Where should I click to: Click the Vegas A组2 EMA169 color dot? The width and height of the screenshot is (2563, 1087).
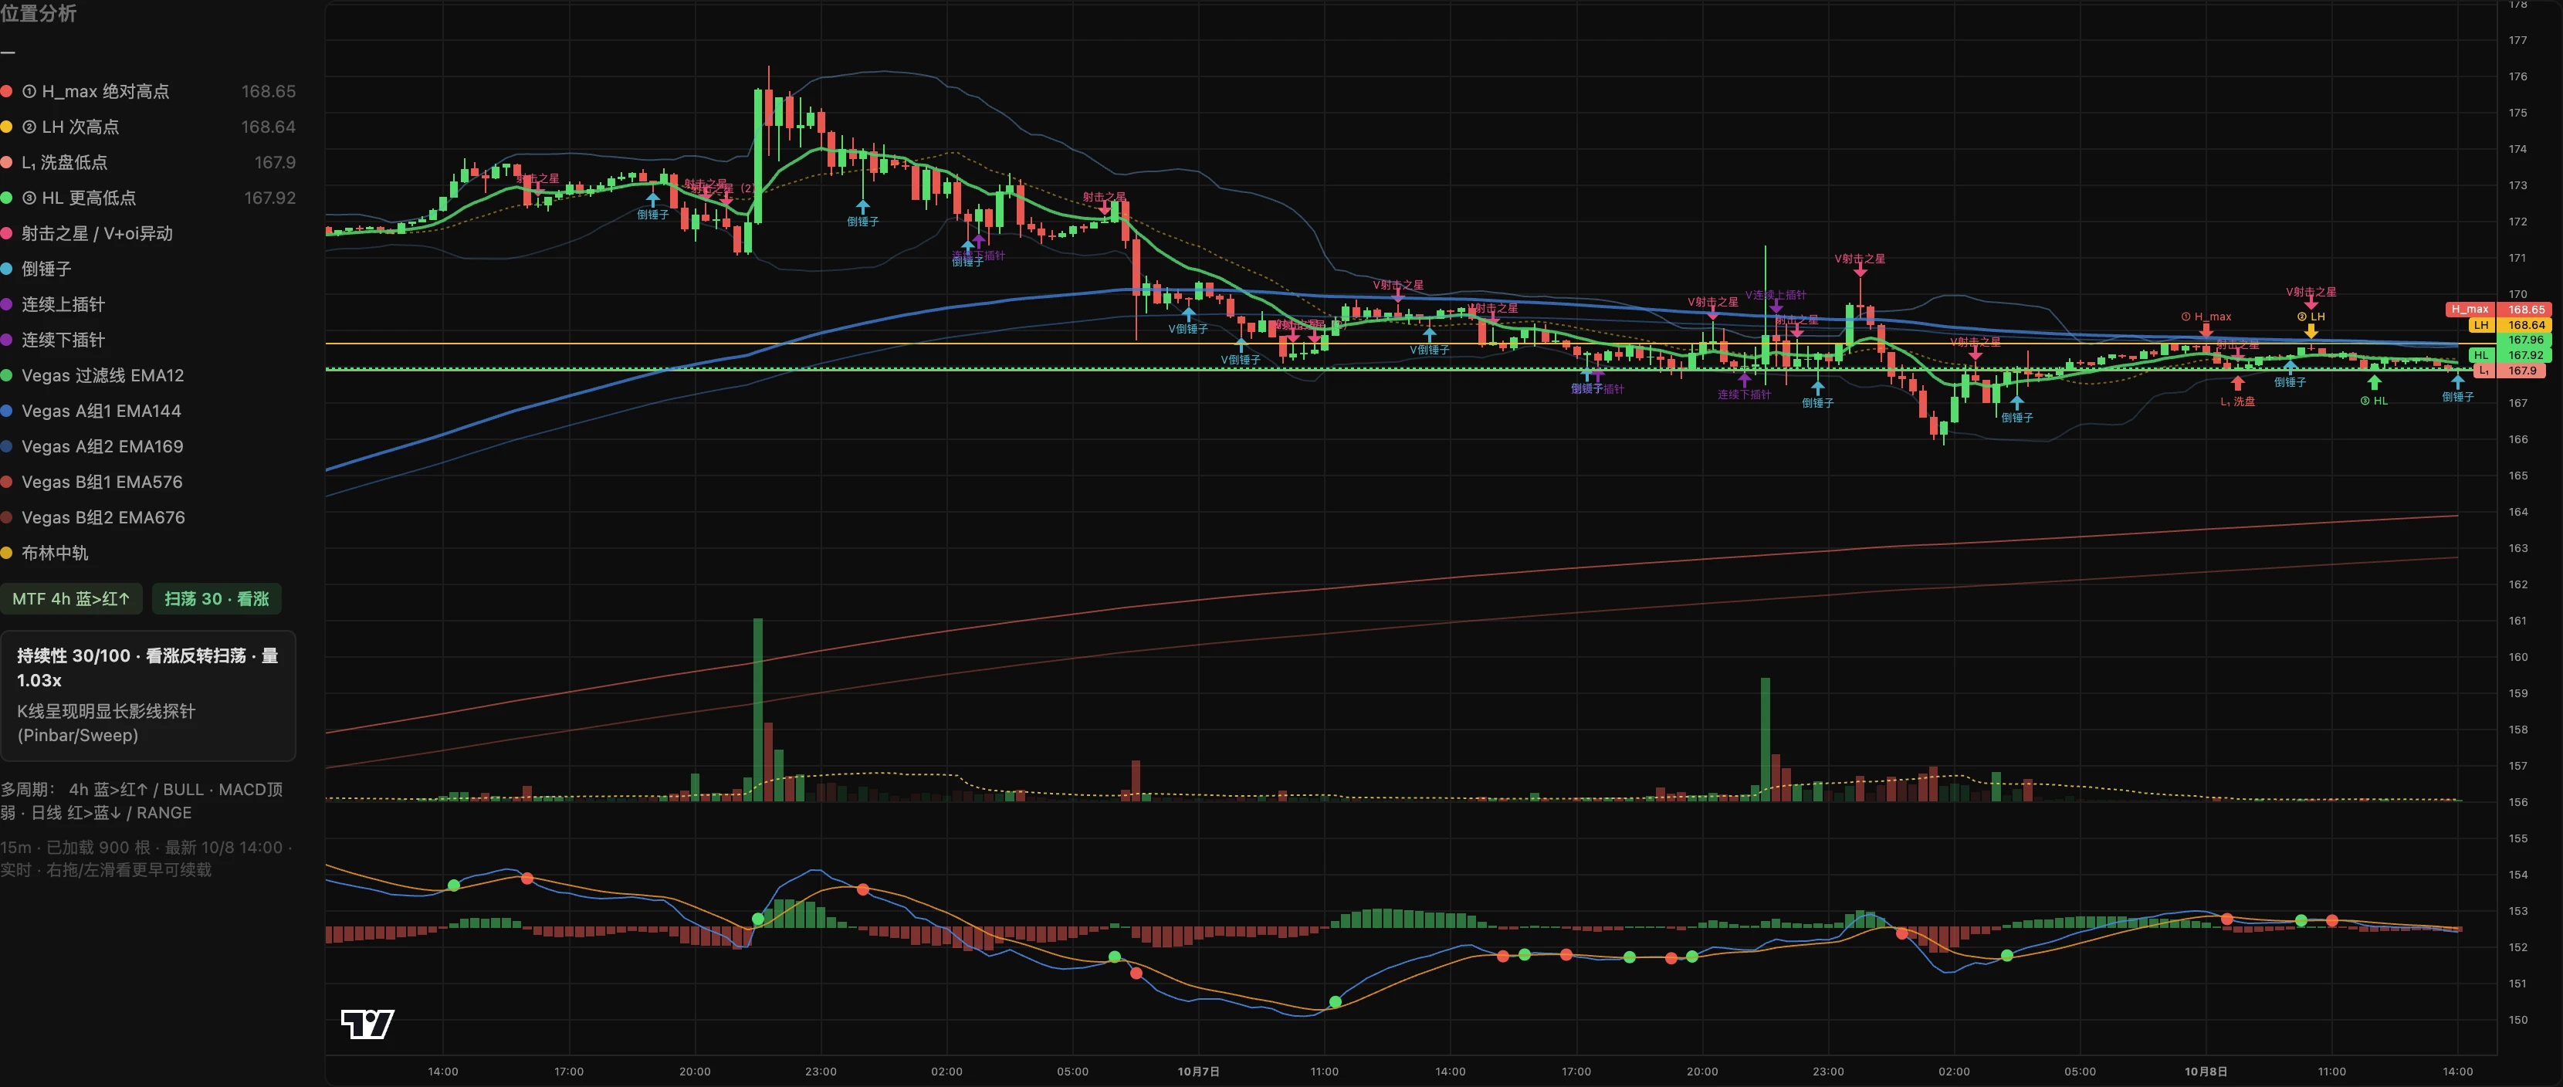click(x=6, y=447)
